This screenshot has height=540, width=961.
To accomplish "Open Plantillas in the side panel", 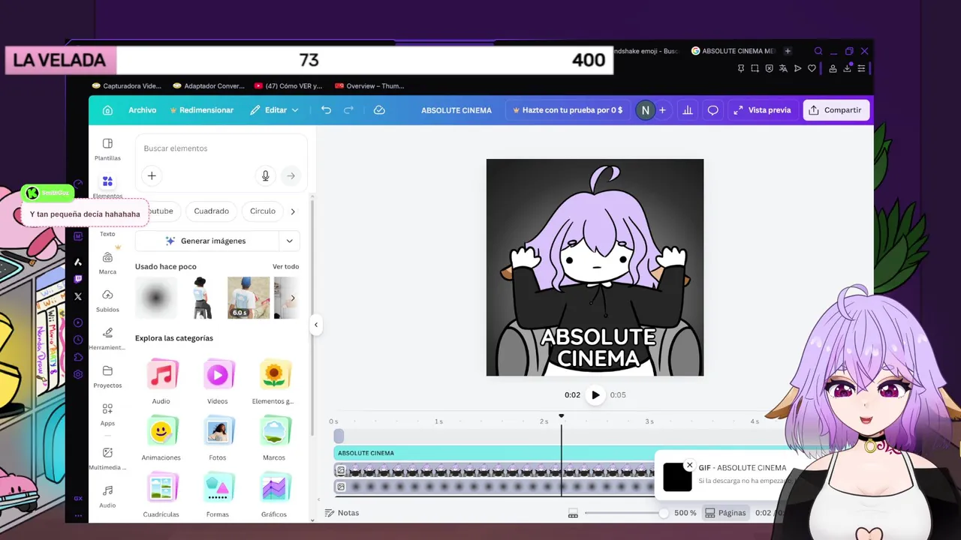I will coord(107,149).
